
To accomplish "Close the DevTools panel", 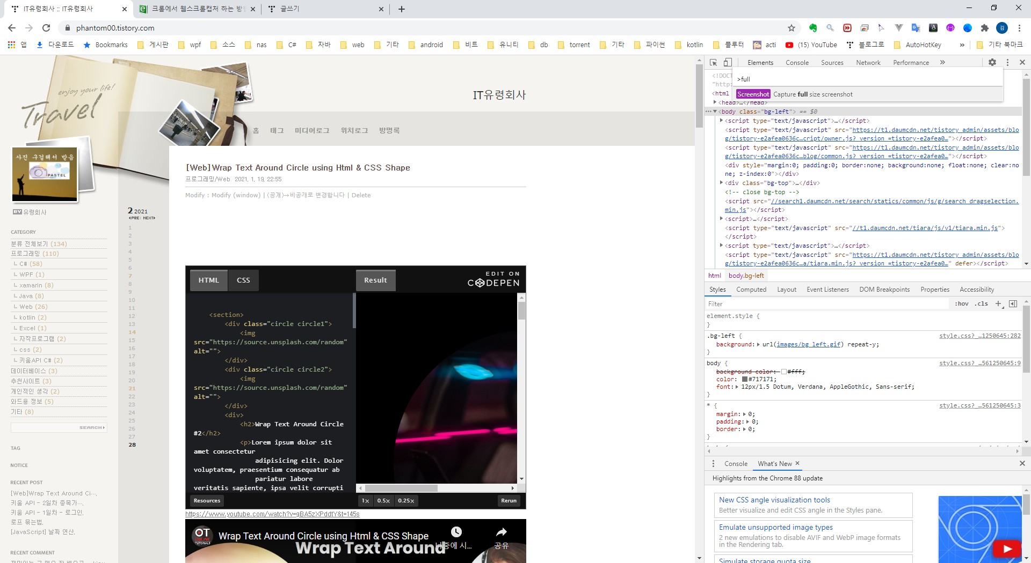I will click(x=1022, y=62).
